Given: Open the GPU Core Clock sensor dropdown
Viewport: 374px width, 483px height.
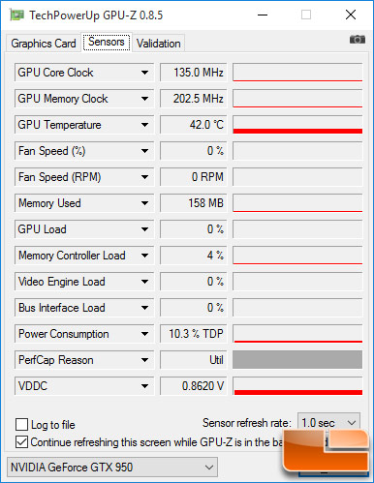Looking at the screenshot, I should (144, 73).
